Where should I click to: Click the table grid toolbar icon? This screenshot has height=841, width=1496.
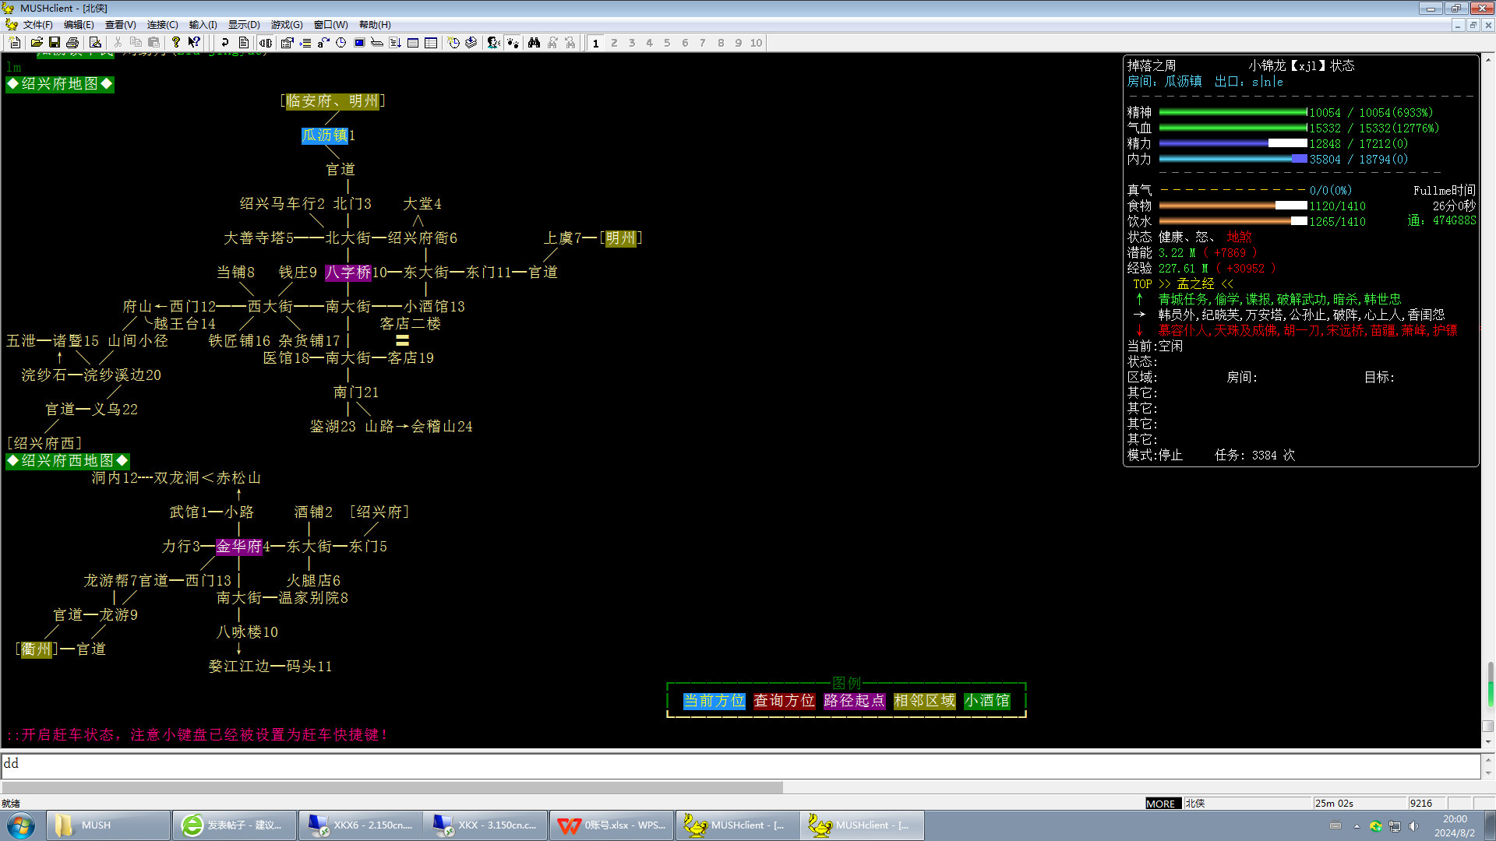click(x=431, y=43)
